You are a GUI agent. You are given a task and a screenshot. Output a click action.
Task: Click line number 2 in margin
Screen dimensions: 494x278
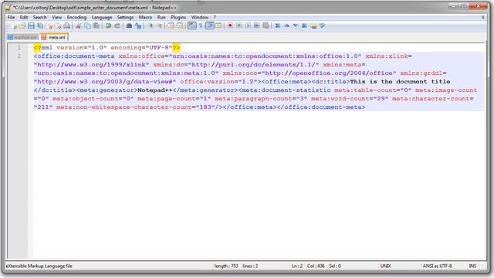tap(19, 56)
